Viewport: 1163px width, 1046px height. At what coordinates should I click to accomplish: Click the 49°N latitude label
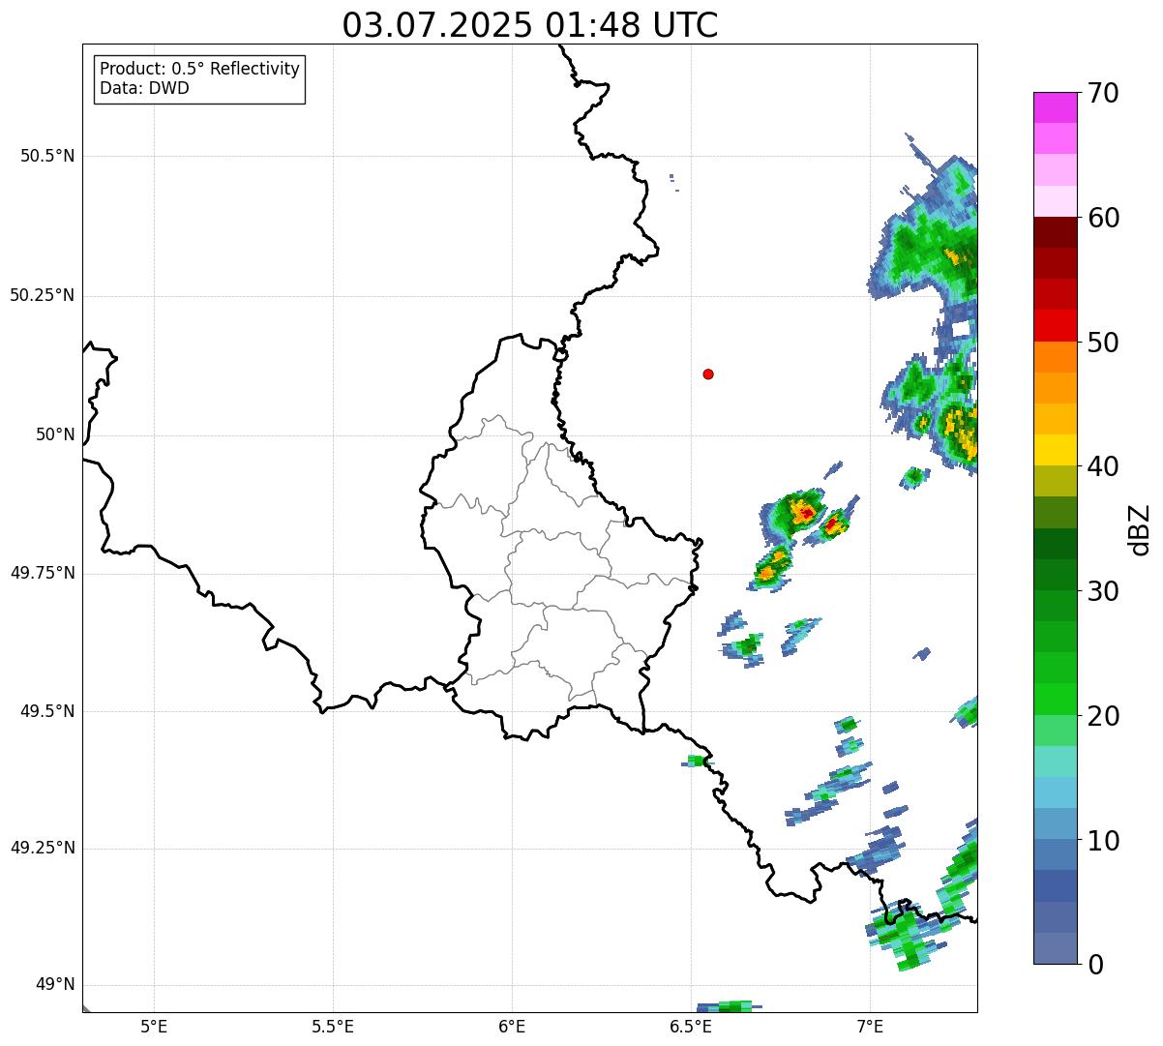55,985
